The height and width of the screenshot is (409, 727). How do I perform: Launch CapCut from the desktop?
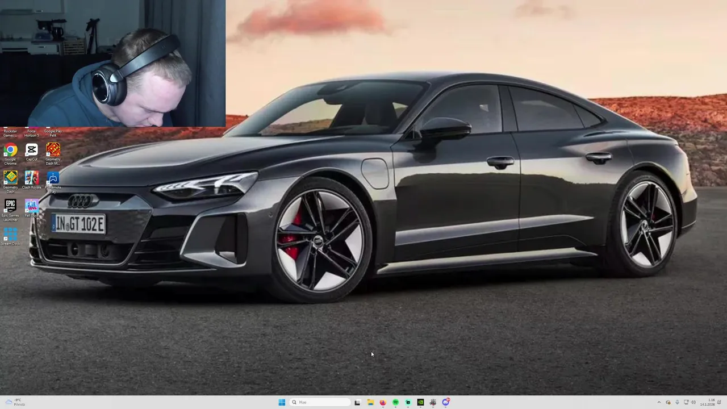pyautogui.click(x=31, y=152)
